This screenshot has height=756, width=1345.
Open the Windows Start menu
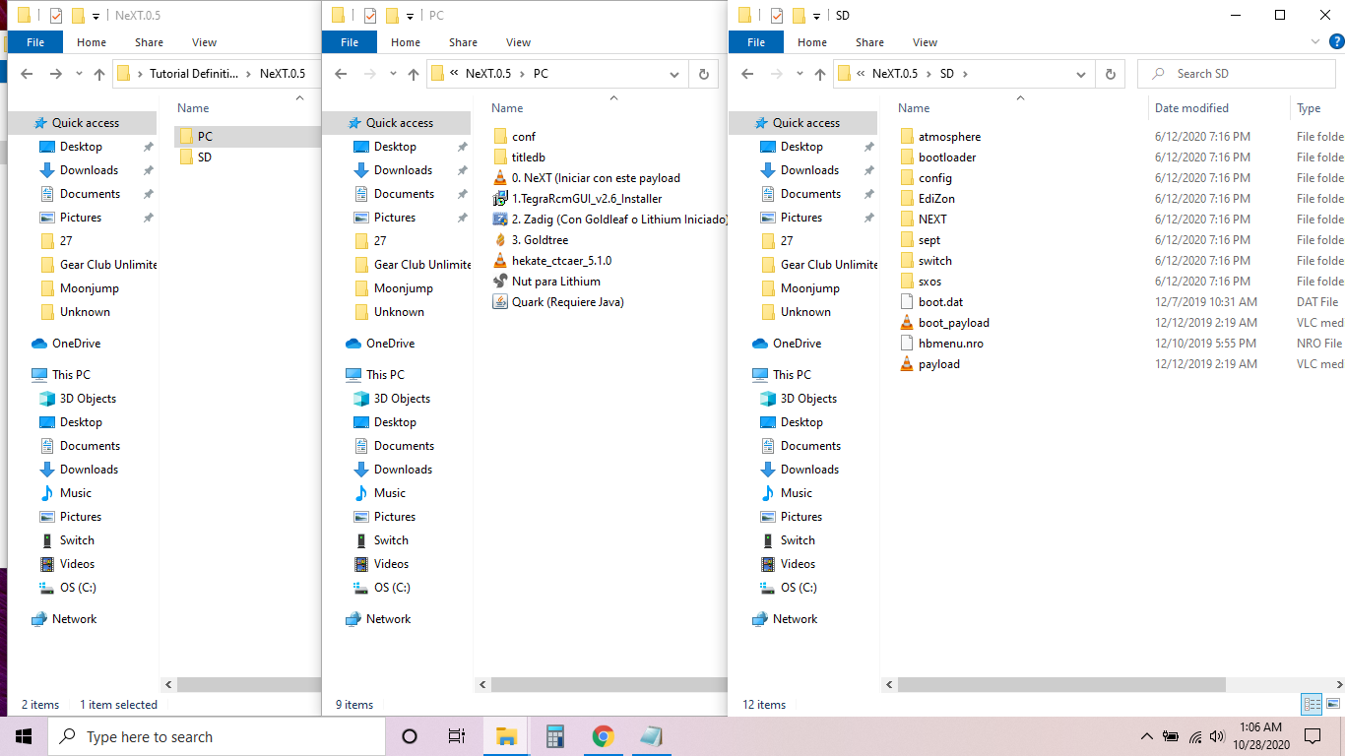pyautogui.click(x=24, y=736)
